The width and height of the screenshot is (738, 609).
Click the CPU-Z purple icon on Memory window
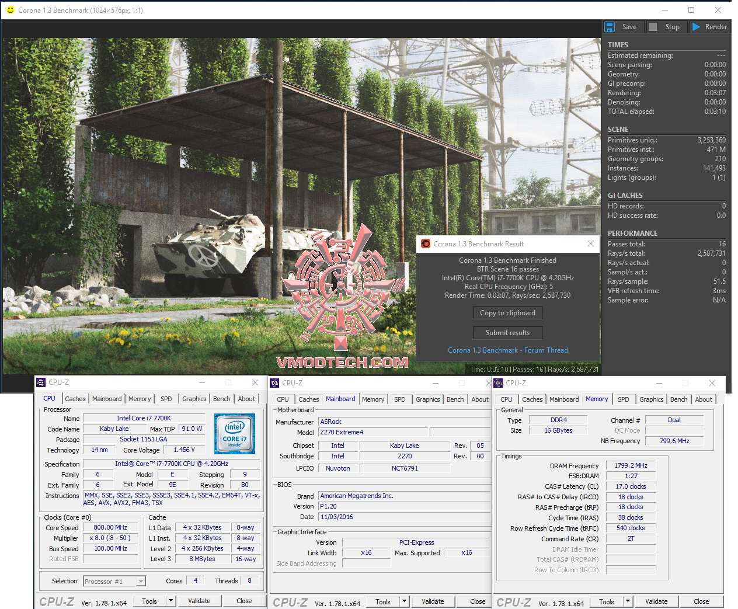tap(497, 382)
